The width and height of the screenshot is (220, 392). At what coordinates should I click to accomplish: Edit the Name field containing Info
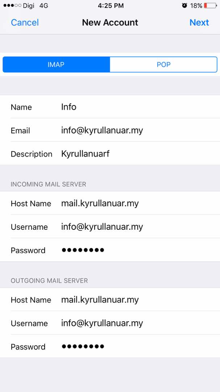pos(110,107)
